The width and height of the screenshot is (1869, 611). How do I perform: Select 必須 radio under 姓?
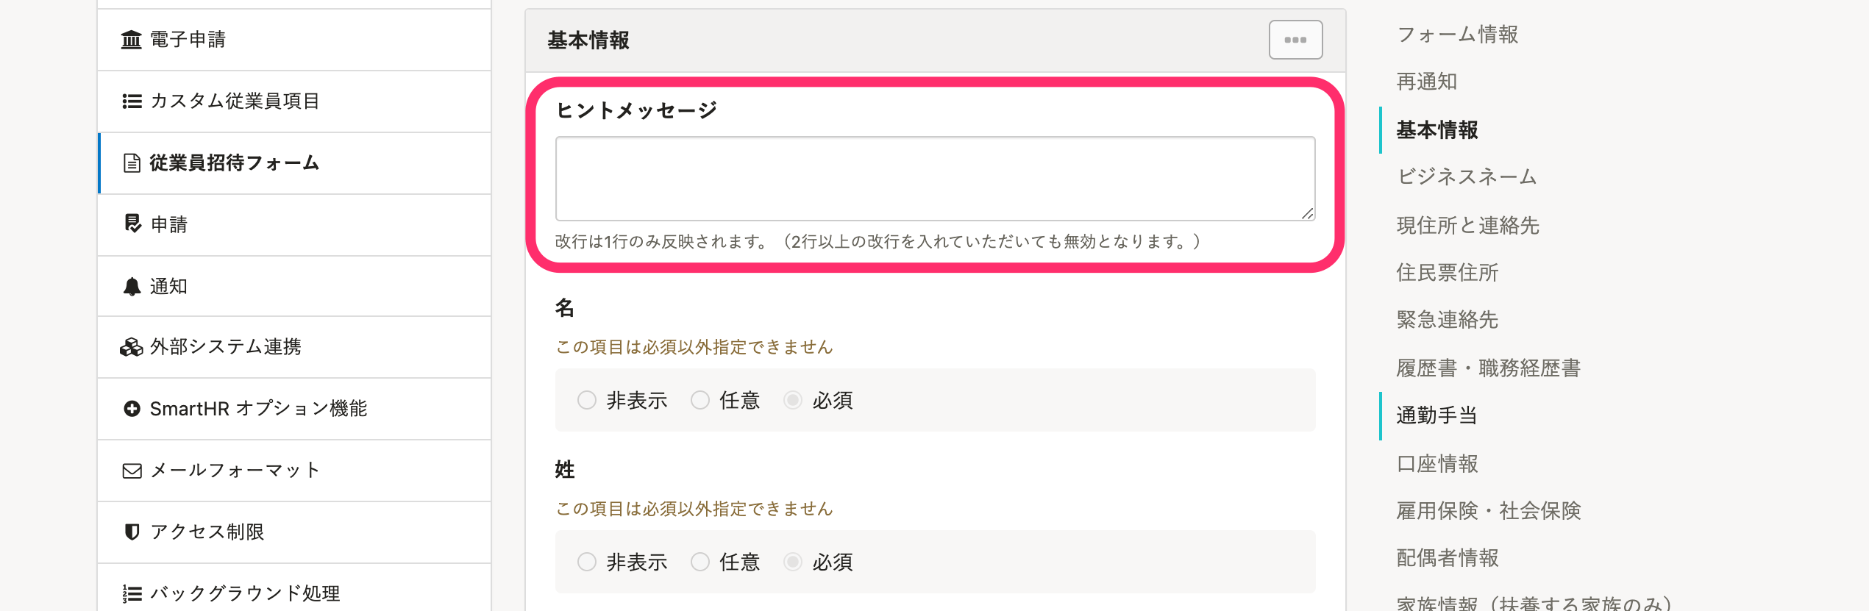[x=793, y=562]
